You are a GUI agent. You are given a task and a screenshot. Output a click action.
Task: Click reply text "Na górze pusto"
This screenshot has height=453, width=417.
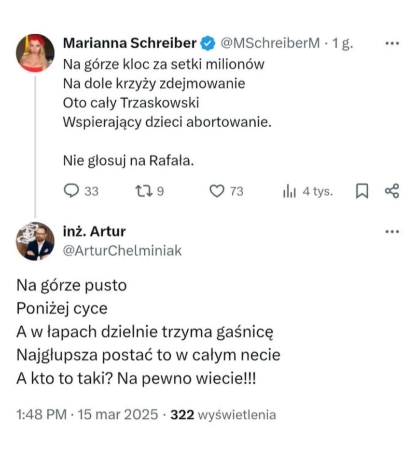point(71,285)
